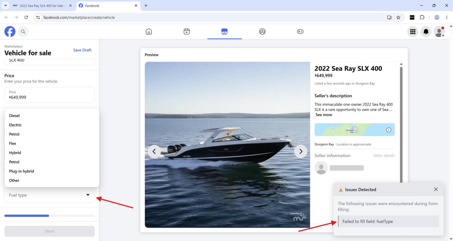Image resolution: width=453 pixels, height=241 pixels.
Task: Open the Gaming controller icon
Action: point(300,32)
